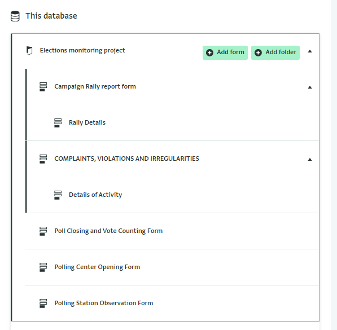Click the form icon beside Poll Closing and Vote Counting Form
The height and width of the screenshot is (330, 337).
(x=43, y=231)
